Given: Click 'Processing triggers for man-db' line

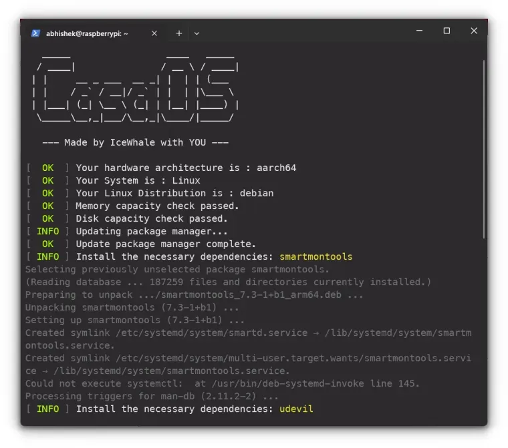Looking at the screenshot, I should pos(152,396).
